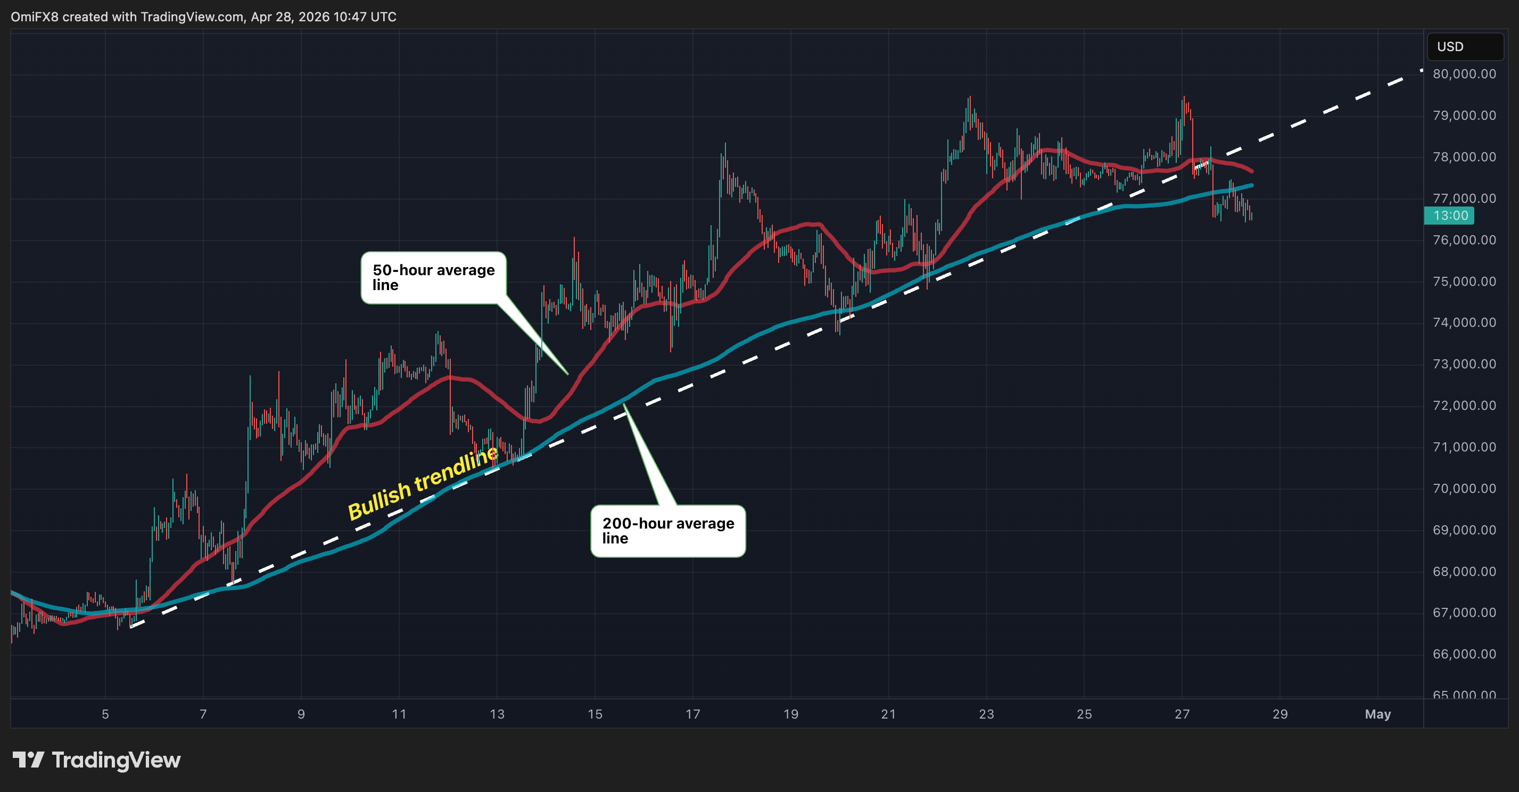Click the teal 13:00 colored price tag

[1450, 216]
